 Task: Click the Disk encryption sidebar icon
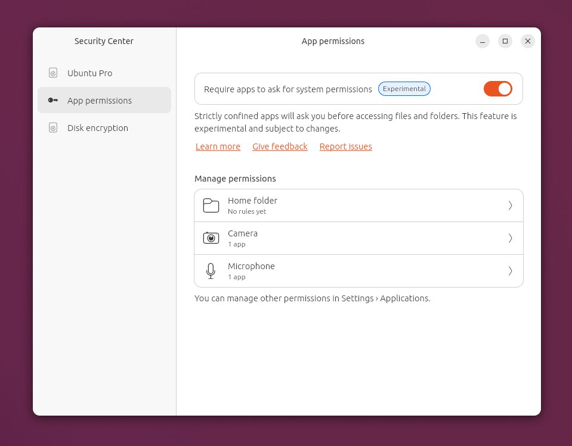coord(53,128)
